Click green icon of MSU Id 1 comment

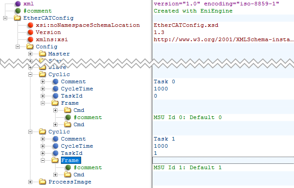tap(68, 167)
